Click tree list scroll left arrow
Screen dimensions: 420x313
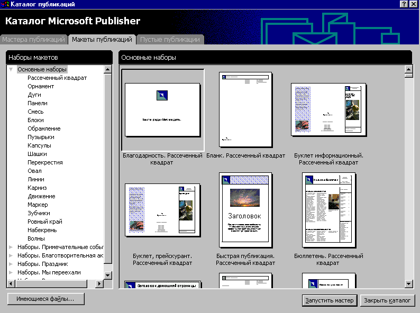[x=11, y=283]
